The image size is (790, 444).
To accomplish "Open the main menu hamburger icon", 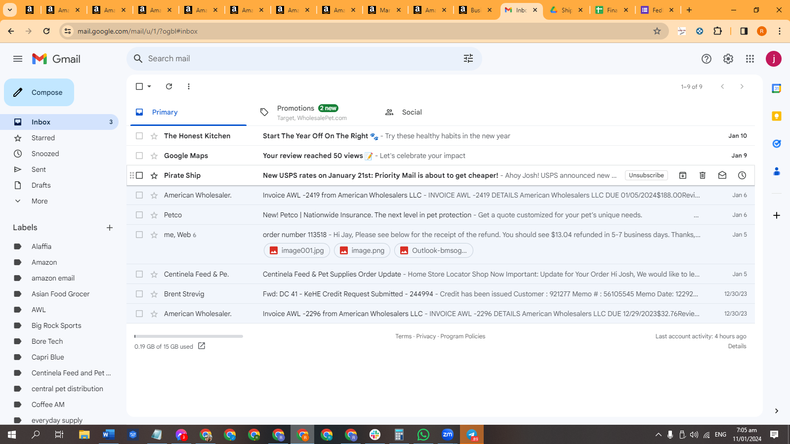I will (18, 59).
